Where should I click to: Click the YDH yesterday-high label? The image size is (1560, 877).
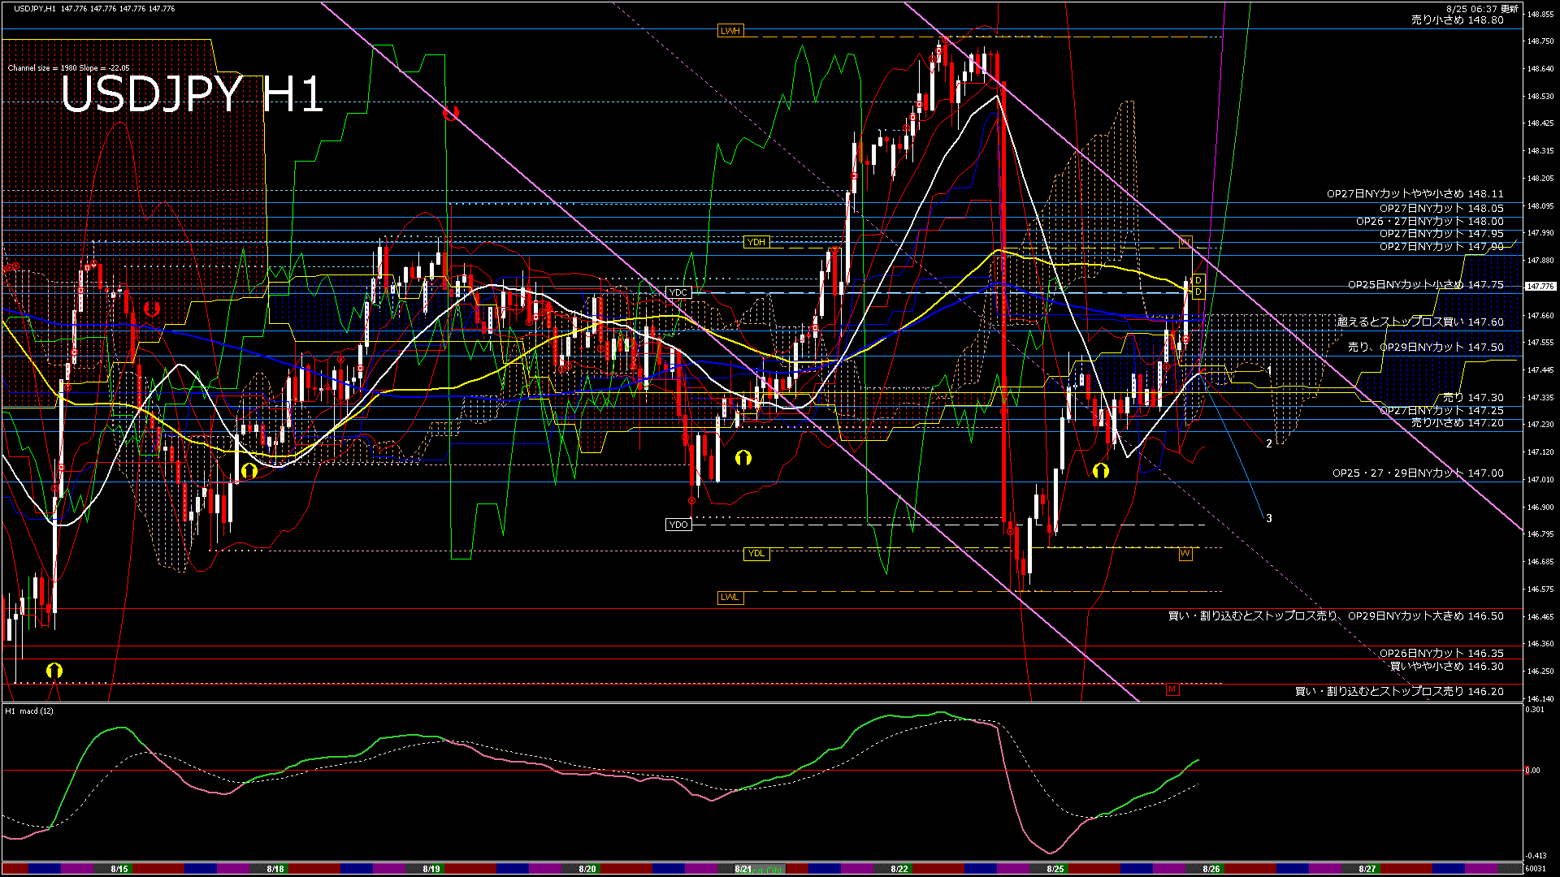756,242
